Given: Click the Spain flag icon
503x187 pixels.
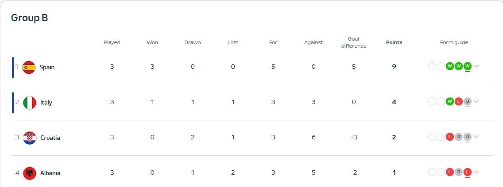Looking at the screenshot, I should tap(29, 67).
